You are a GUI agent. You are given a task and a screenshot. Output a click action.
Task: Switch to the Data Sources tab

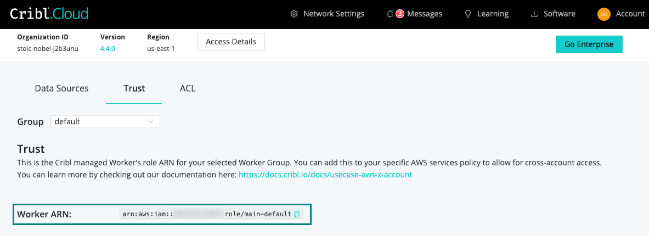coord(61,88)
